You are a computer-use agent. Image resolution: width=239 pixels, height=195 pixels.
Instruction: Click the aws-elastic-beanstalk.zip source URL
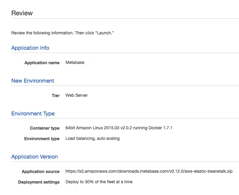click(149, 171)
